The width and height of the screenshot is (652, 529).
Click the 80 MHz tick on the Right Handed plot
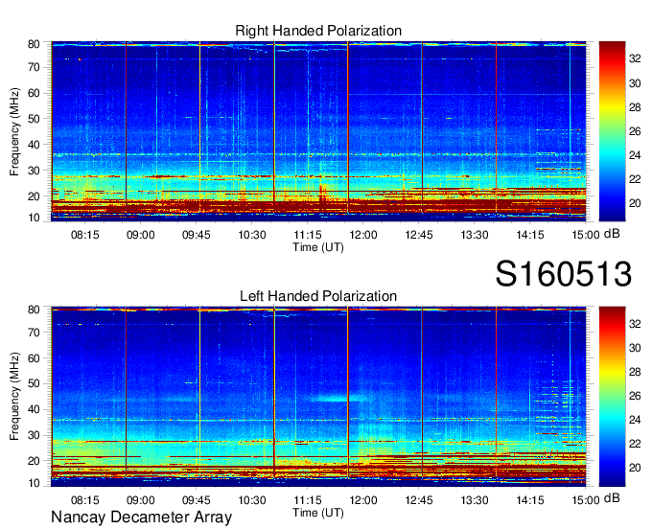point(34,44)
